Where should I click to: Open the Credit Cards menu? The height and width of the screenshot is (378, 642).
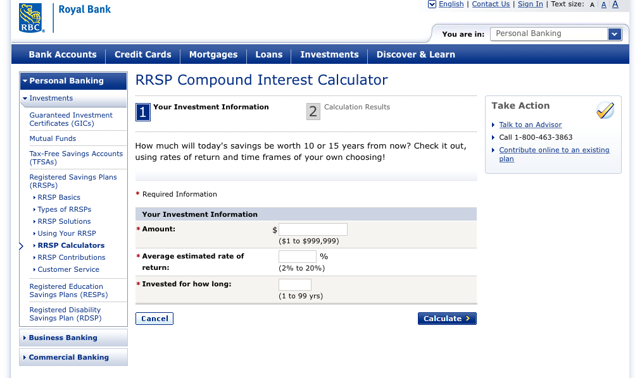click(143, 55)
